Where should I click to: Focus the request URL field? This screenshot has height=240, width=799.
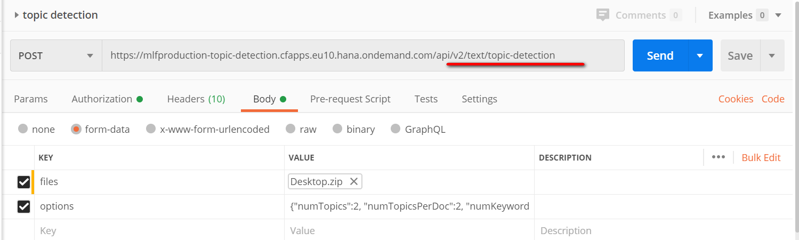(x=363, y=55)
